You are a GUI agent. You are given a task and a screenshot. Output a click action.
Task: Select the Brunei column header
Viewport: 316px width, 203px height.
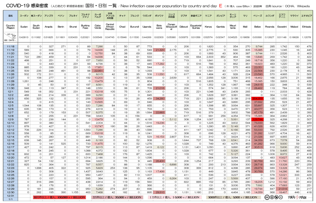tap(73, 27)
